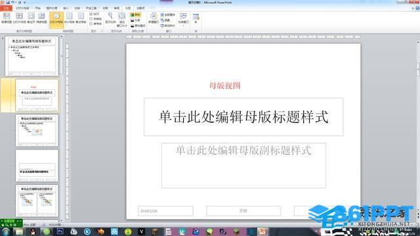
Task: Click the highlighted Slide Master view button
Action: tap(56, 20)
